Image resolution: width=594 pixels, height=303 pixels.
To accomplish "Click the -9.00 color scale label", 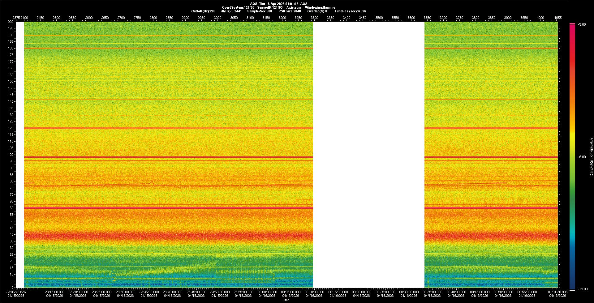I will 582,157.
